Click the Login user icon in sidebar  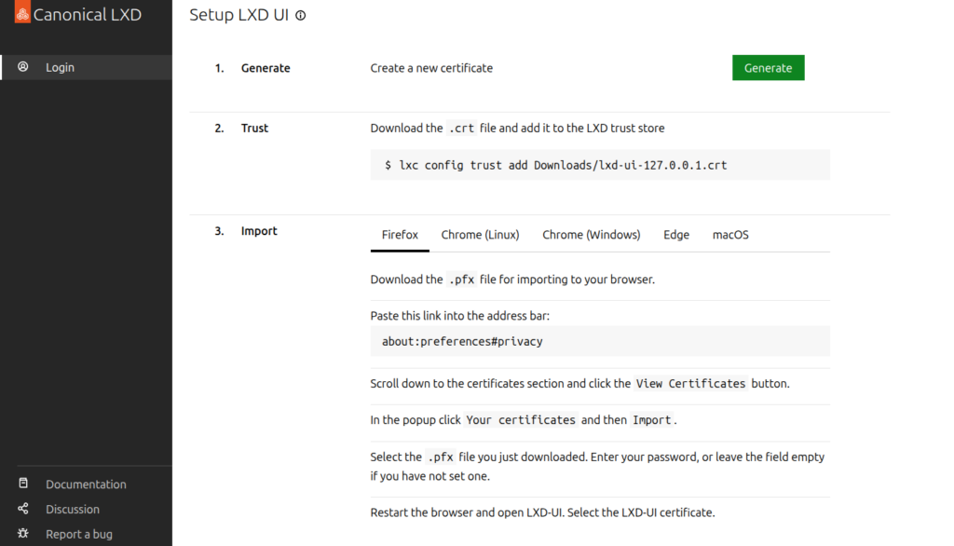point(23,67)
